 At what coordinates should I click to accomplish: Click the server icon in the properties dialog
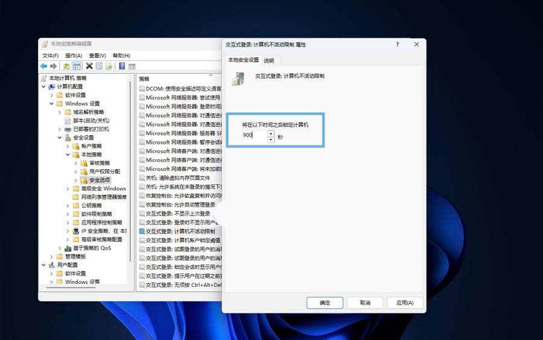[238, 79]
